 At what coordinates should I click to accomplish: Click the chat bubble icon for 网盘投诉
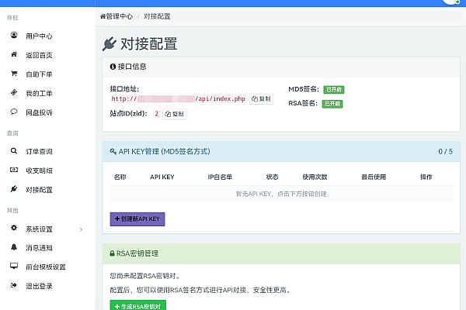coord(14,112)
